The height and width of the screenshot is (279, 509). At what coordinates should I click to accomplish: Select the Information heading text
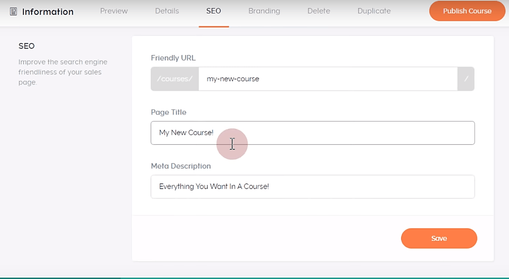pyautogui.click(x=47, y=12)
